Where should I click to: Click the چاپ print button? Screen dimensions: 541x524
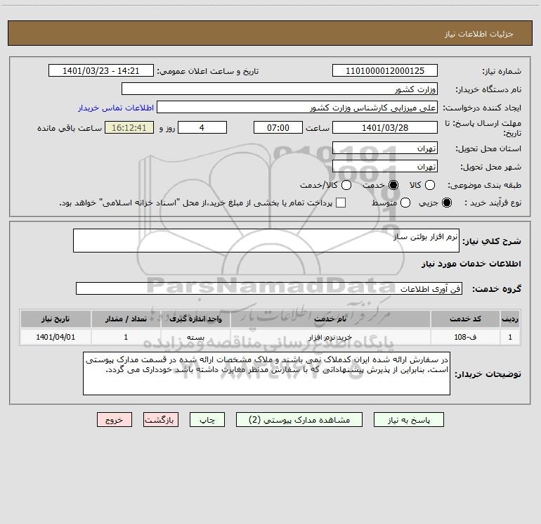pos(207,420)
